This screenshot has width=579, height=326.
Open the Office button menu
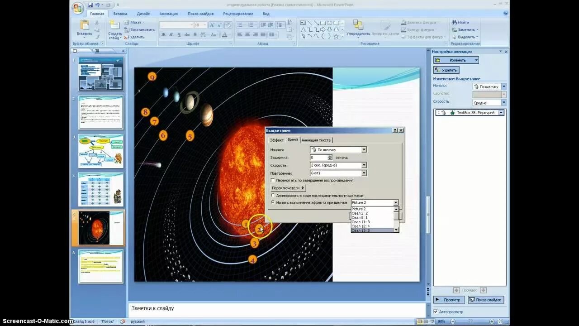tap(78, 8)
